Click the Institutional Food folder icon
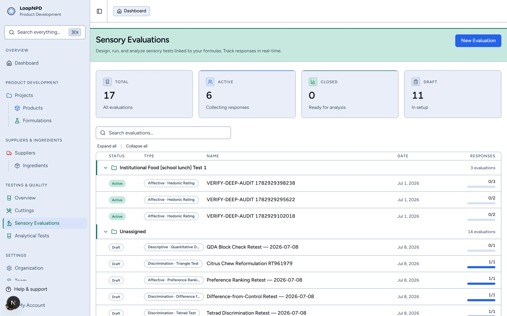The image size is (507, 316). pyautogui.click(x=114, y=168)
